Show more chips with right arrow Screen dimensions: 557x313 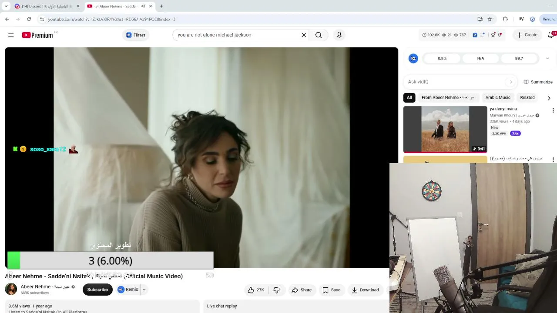pos(549,98)
